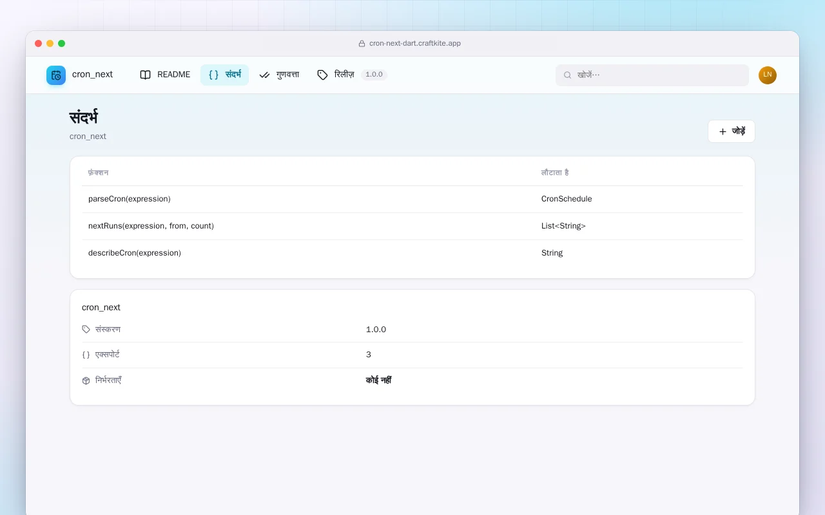Click the एक्सपोर्ट label
Viewport: 825px width, 515px height.
click(x=108, y=355)
